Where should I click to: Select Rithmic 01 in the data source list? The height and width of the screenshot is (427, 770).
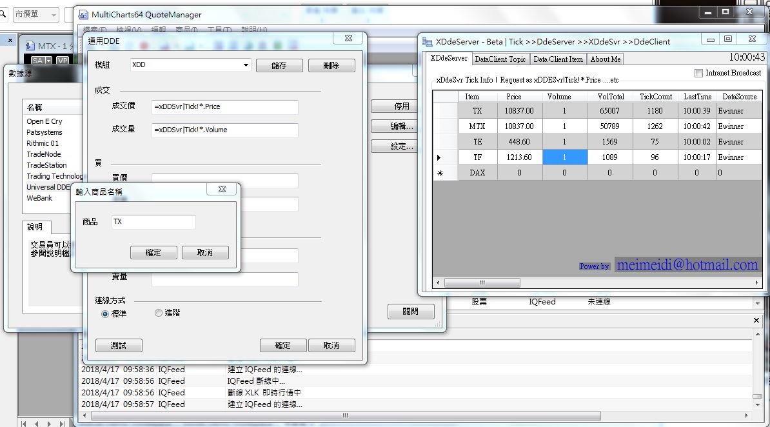[42, 143]
